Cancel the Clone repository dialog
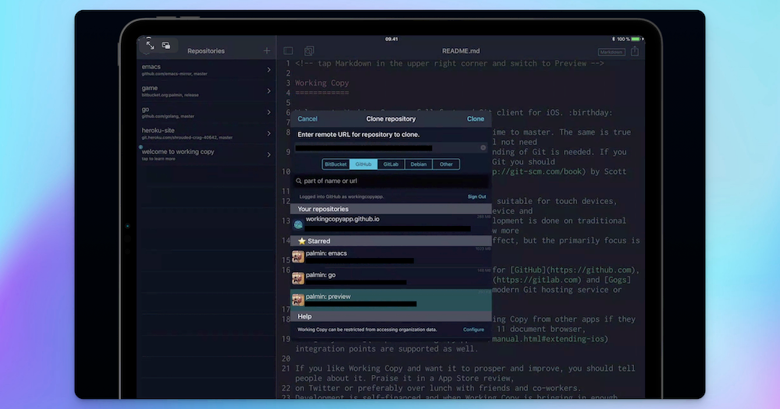 [x=307, y=118]
